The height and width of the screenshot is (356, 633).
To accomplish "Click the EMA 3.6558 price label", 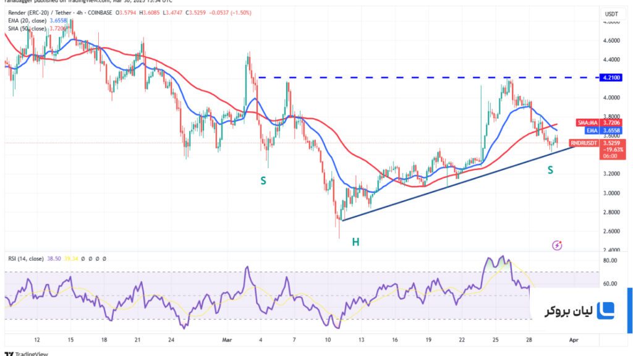I will click(x=603, y=130).
